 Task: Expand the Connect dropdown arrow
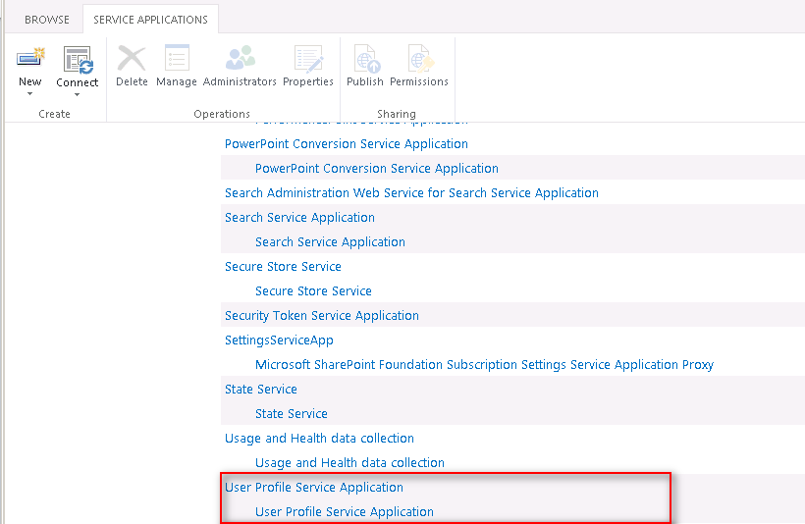77,95
